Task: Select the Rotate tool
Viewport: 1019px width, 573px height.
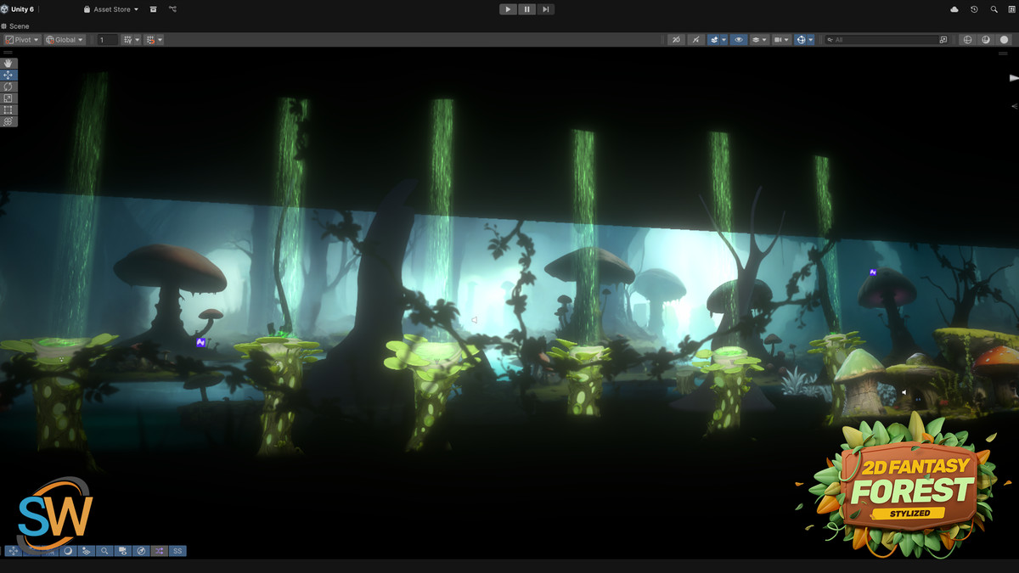Action: pos(8,87)
